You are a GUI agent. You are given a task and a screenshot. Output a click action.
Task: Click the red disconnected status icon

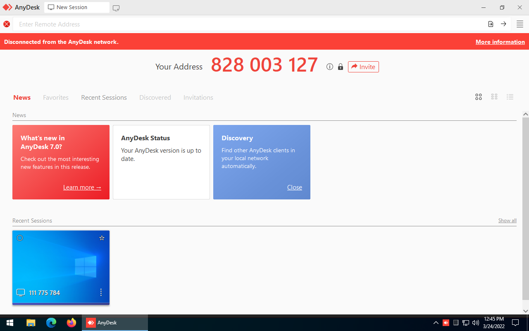[7, 24]
